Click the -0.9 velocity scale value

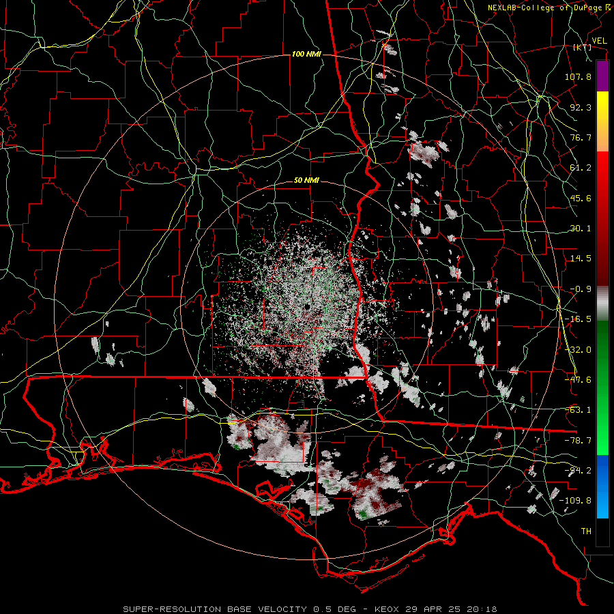tap(581, 289)
